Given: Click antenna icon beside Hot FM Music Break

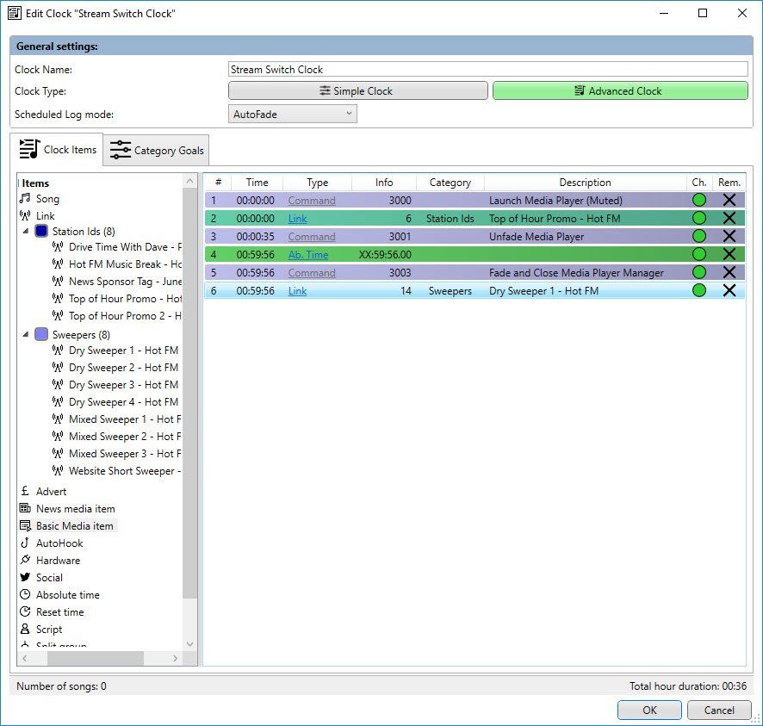Looking at the screenshot, I should point(58,264).
